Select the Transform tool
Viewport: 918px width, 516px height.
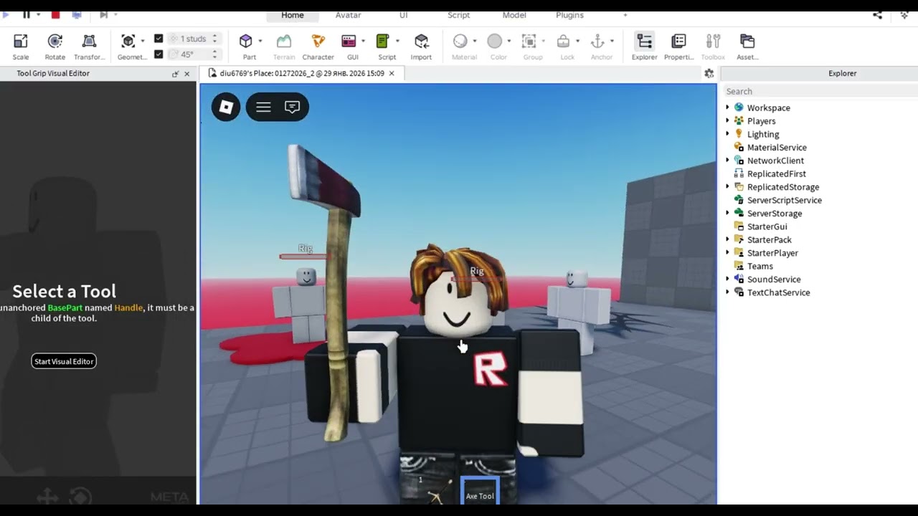[x=90, y=47]
